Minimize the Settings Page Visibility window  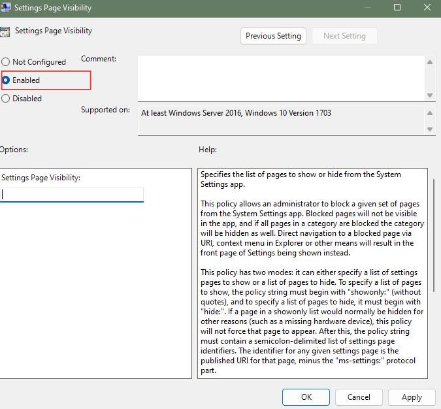tap(367, 8)
